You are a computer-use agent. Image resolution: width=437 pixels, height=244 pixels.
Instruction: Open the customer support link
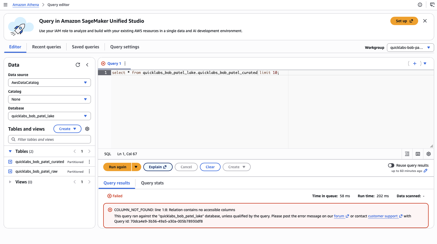pos(385,216)
